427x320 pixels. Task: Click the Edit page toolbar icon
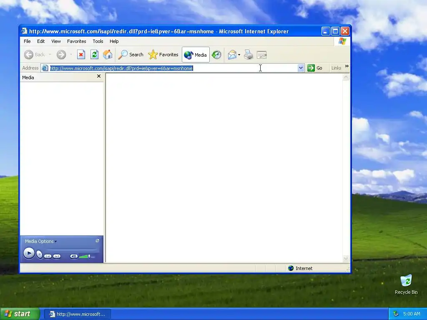pyautogui.click(x=262, y=55)
